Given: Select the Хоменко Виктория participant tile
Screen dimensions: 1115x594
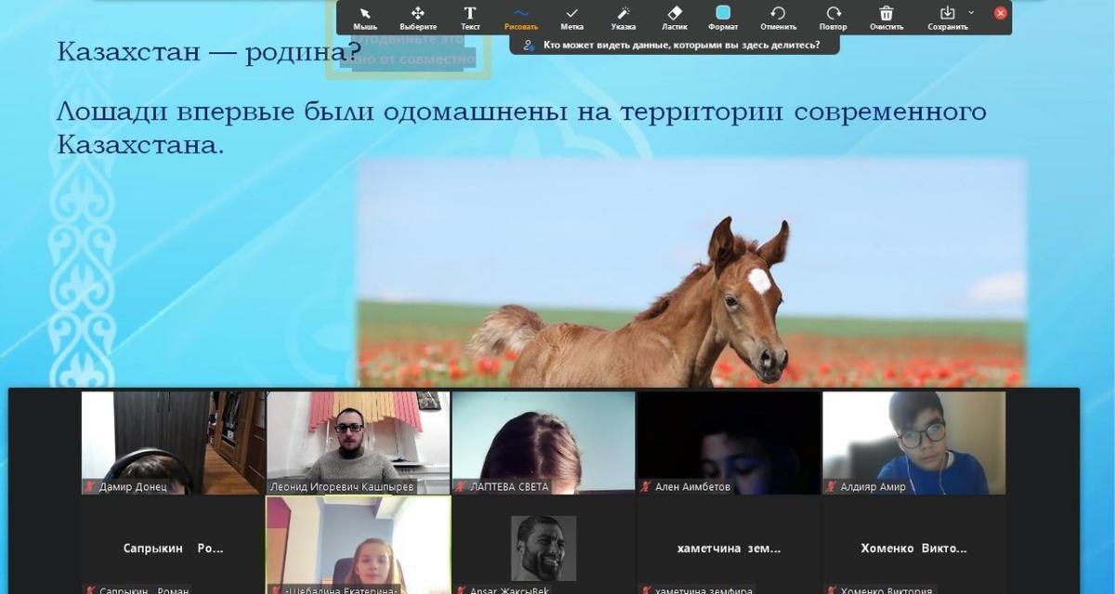Looking at the screenshot, I should click(913, 548).
